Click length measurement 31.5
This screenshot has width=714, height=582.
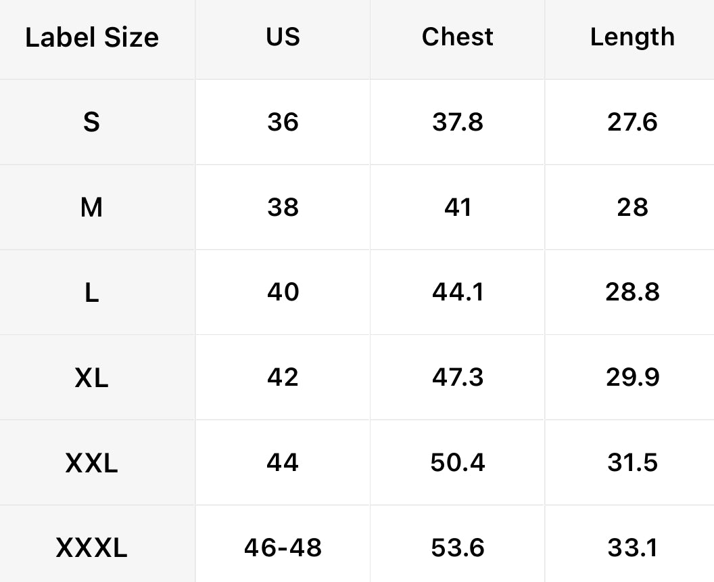tap(632, 463)
